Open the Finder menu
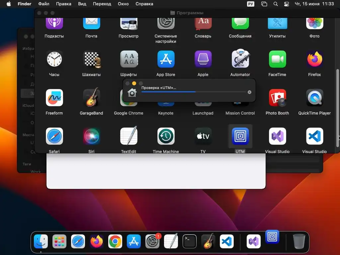340x255 pixels. tap(24, 4)
